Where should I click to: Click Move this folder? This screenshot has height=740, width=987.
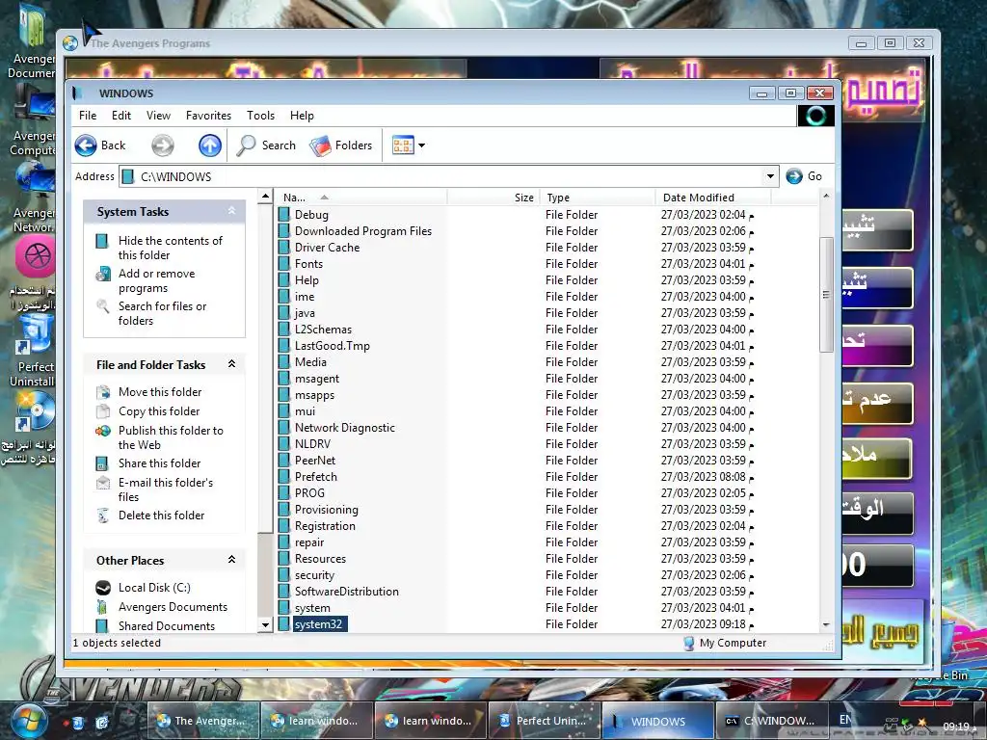pos(160,392)
